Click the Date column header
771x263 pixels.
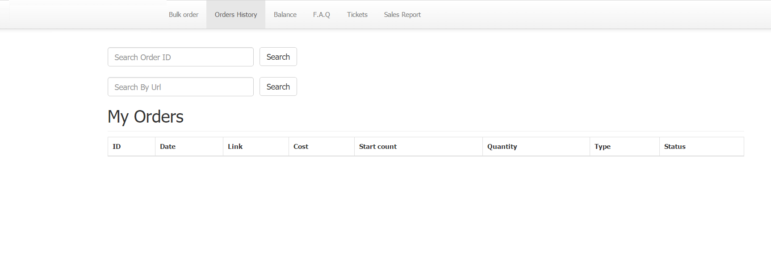(168, 147)
